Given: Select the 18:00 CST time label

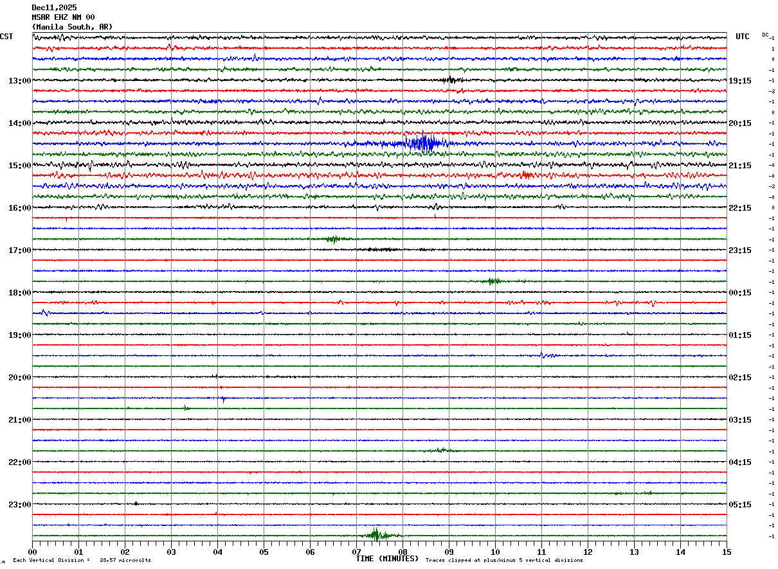Looking at the screenshot, I should (19, 293).
